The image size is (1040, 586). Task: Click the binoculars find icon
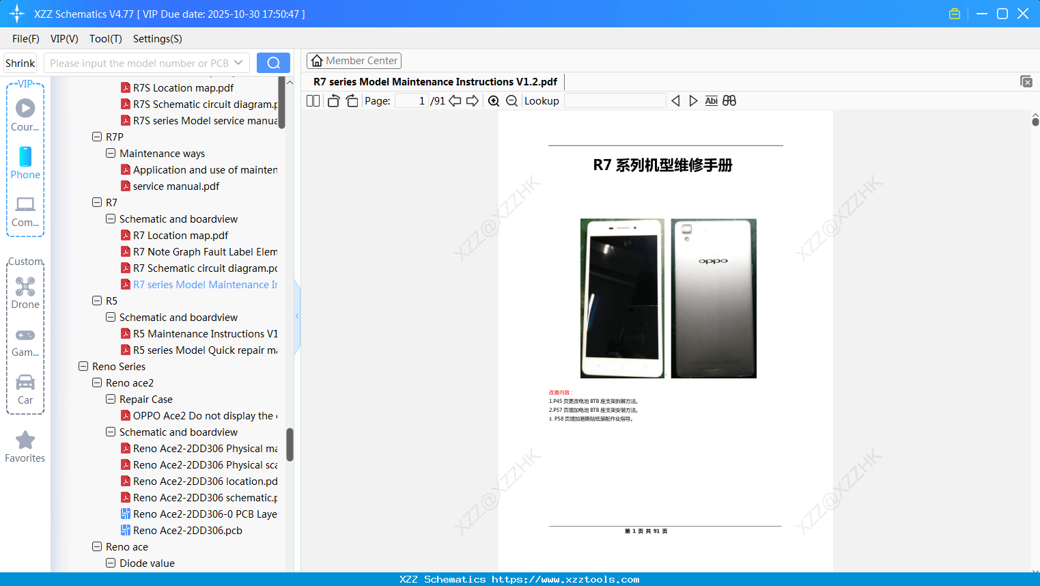tap(729, 101)
